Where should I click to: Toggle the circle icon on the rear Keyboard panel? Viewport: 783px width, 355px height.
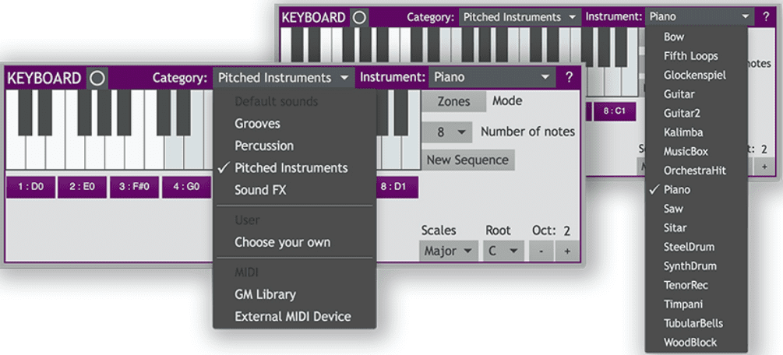pos(359,17)
